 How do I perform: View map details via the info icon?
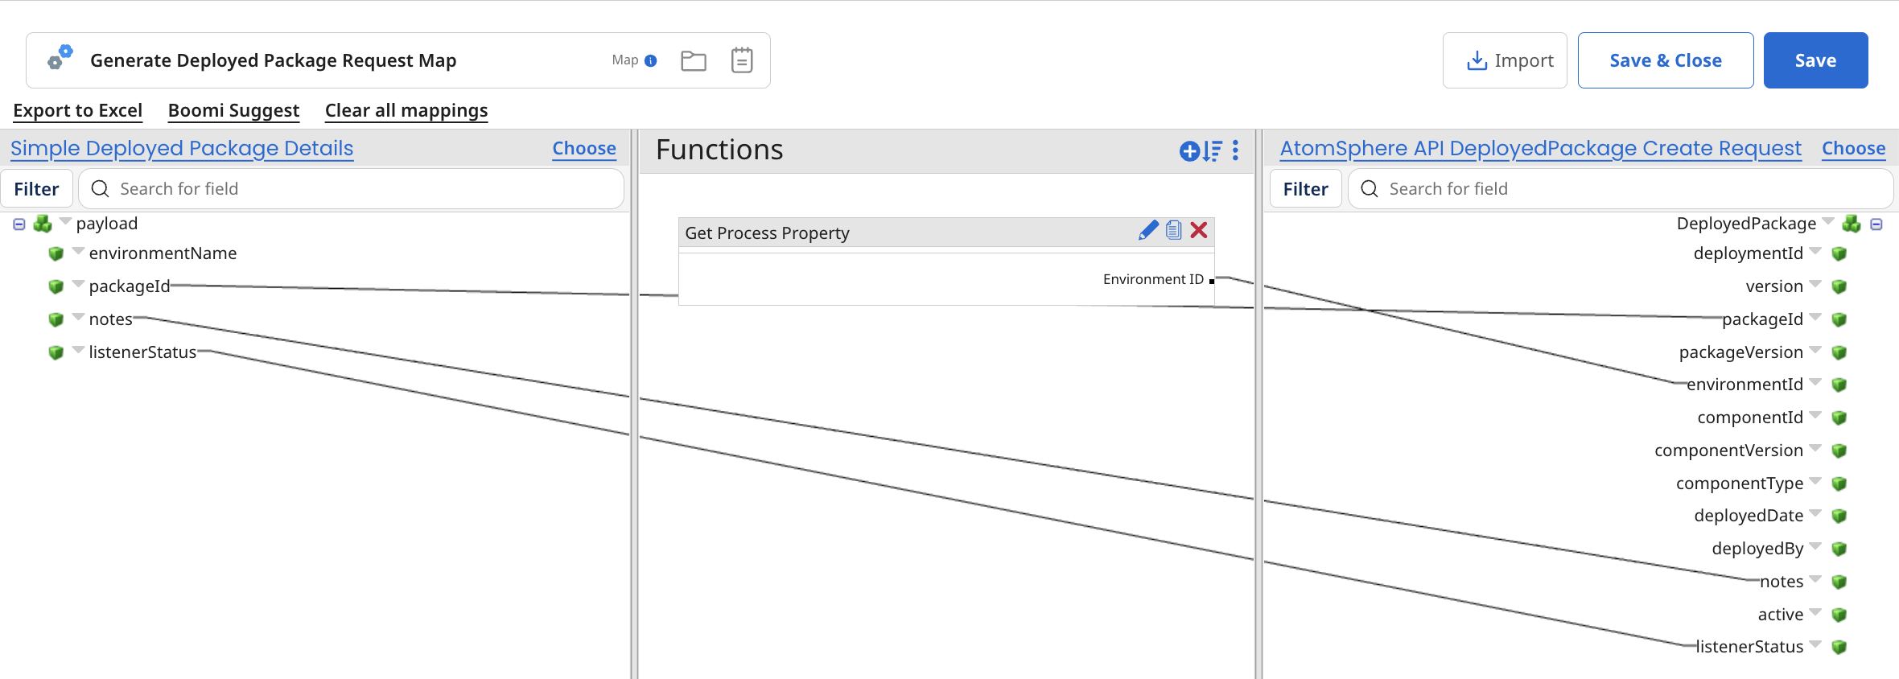pyautogui.click(x=653, y=60)
